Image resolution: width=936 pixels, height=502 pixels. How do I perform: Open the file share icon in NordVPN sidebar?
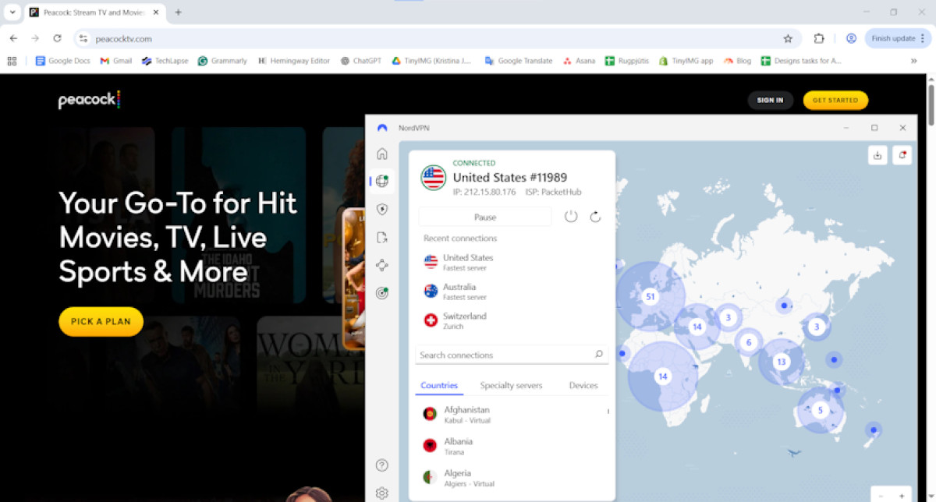(382, 238)
